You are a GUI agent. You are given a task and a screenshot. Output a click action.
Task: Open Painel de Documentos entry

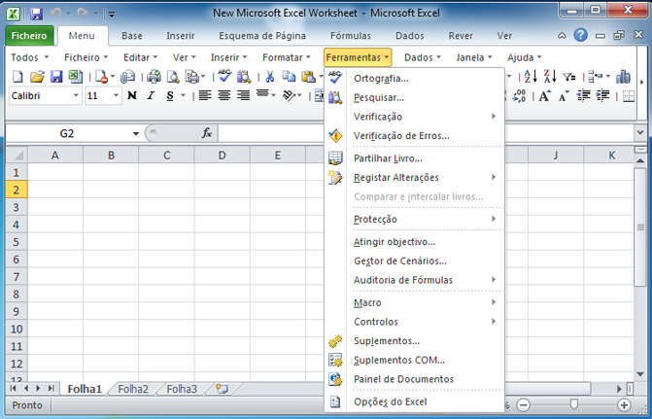pyautogui.click(x=415, y=379)
